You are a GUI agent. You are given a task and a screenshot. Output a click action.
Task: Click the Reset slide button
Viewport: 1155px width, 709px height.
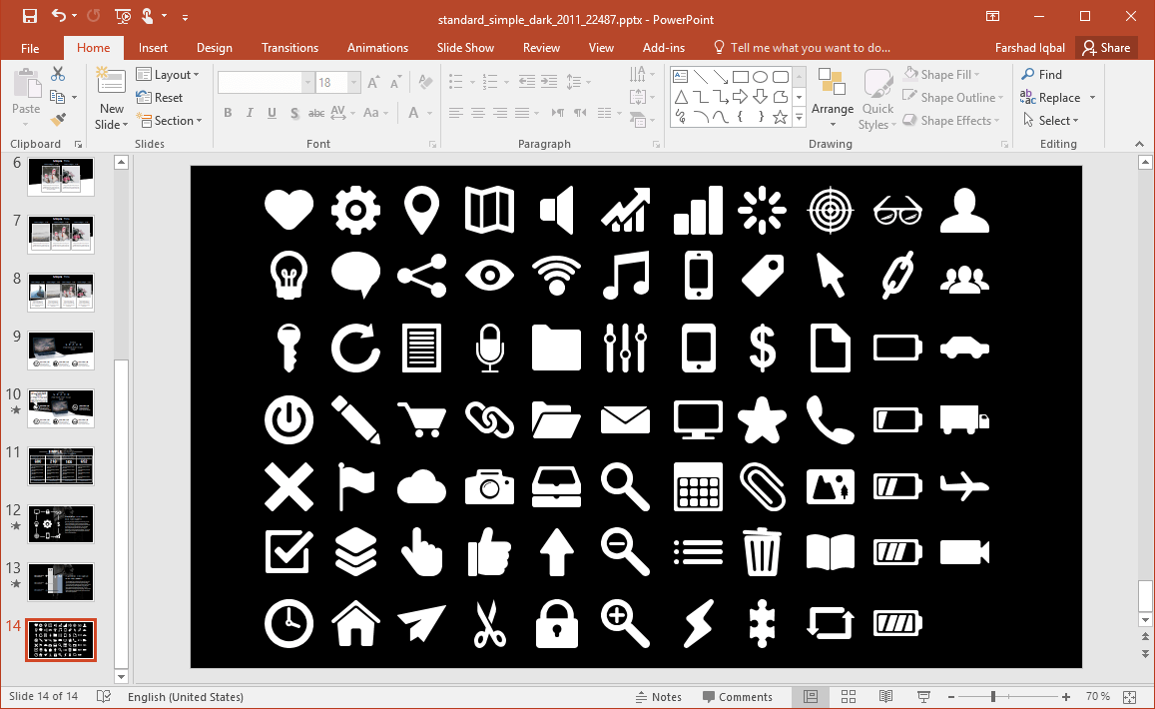160,98
